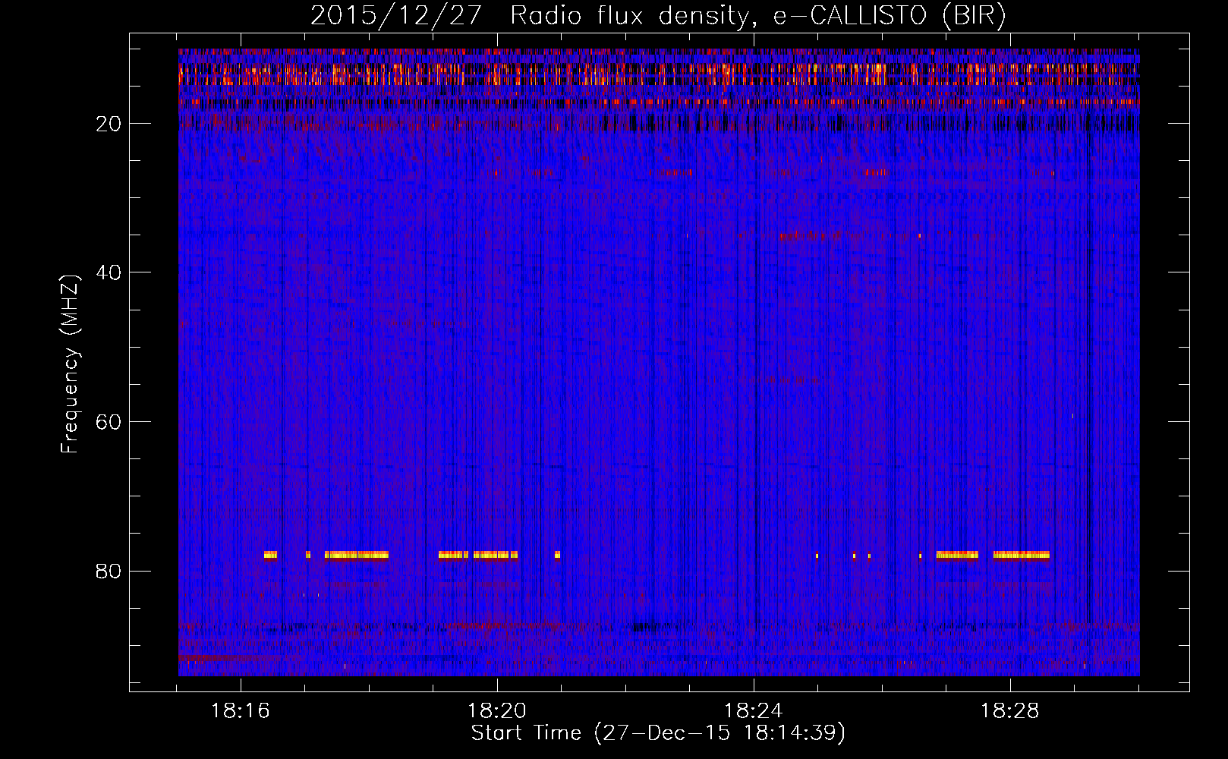Click the 40 MHz frequency tick label
1228x759 pixels.
109,272
